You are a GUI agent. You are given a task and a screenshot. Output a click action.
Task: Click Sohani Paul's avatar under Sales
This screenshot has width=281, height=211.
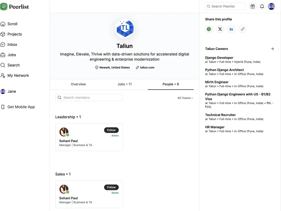coord(64,189)
